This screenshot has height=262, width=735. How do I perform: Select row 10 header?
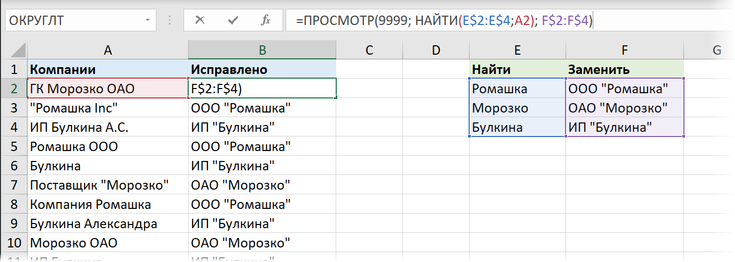(14, 243)
